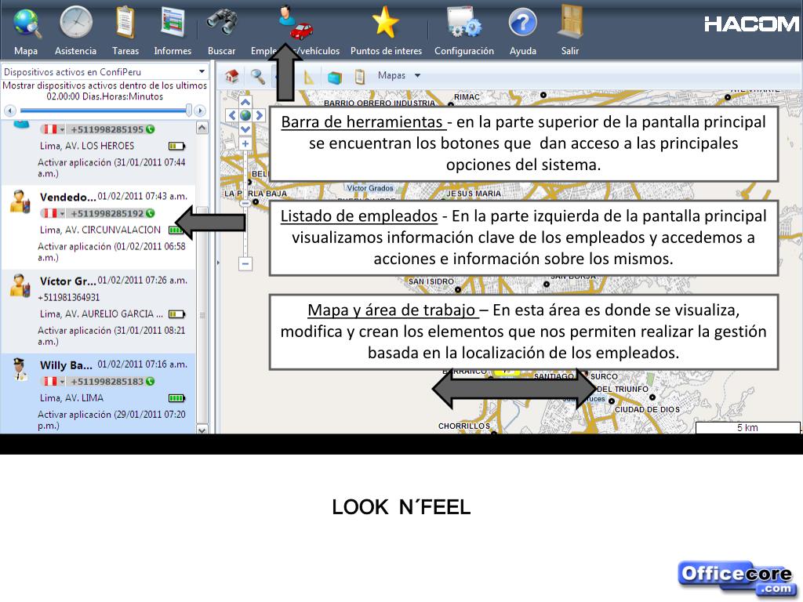Pan the map up with arrow
Viewport: 803px width, 602px height.
245,102
